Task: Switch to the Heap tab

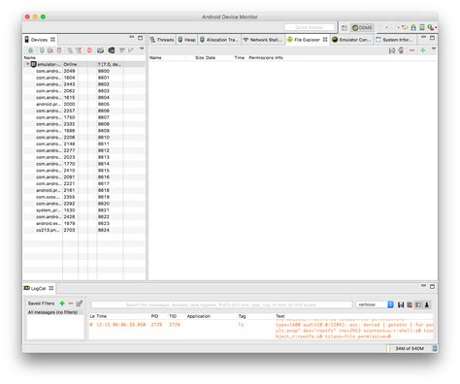Action: click(x=187, y=40)
